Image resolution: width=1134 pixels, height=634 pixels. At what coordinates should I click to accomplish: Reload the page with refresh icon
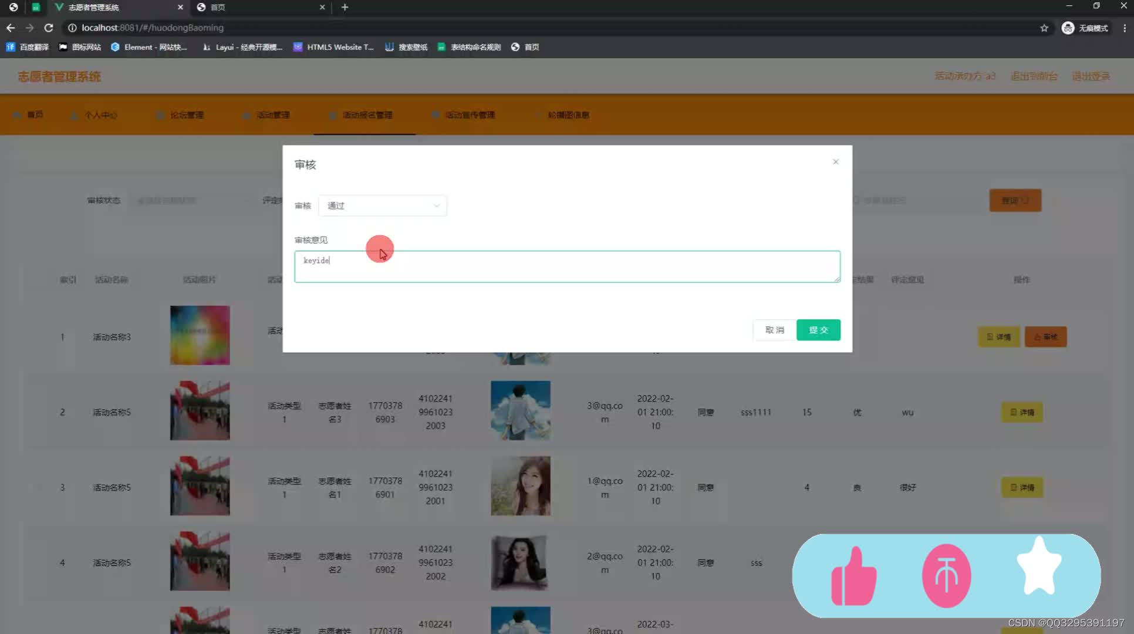pos(49,28)
